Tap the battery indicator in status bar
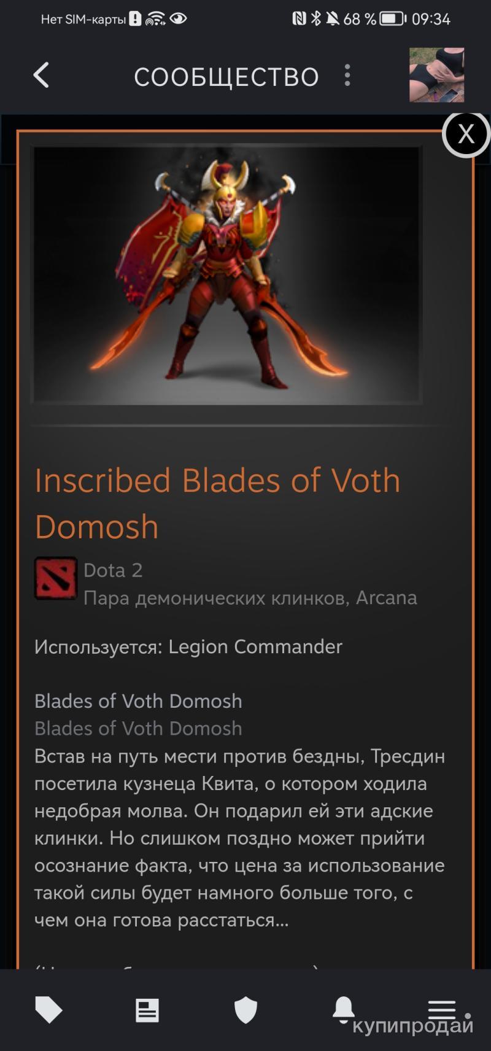 [x=393, y=19]
